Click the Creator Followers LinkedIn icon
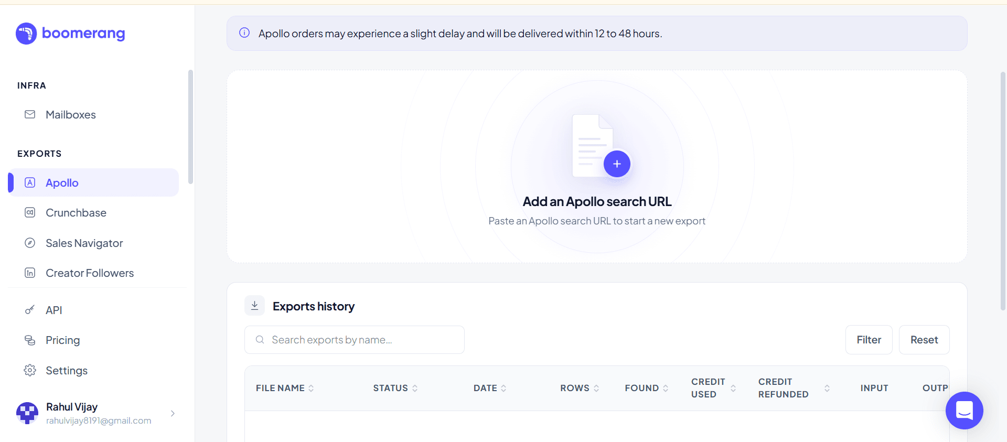The width and height of the screenshot is (1007, 442). pyautogui.click(x=30, y=273)
